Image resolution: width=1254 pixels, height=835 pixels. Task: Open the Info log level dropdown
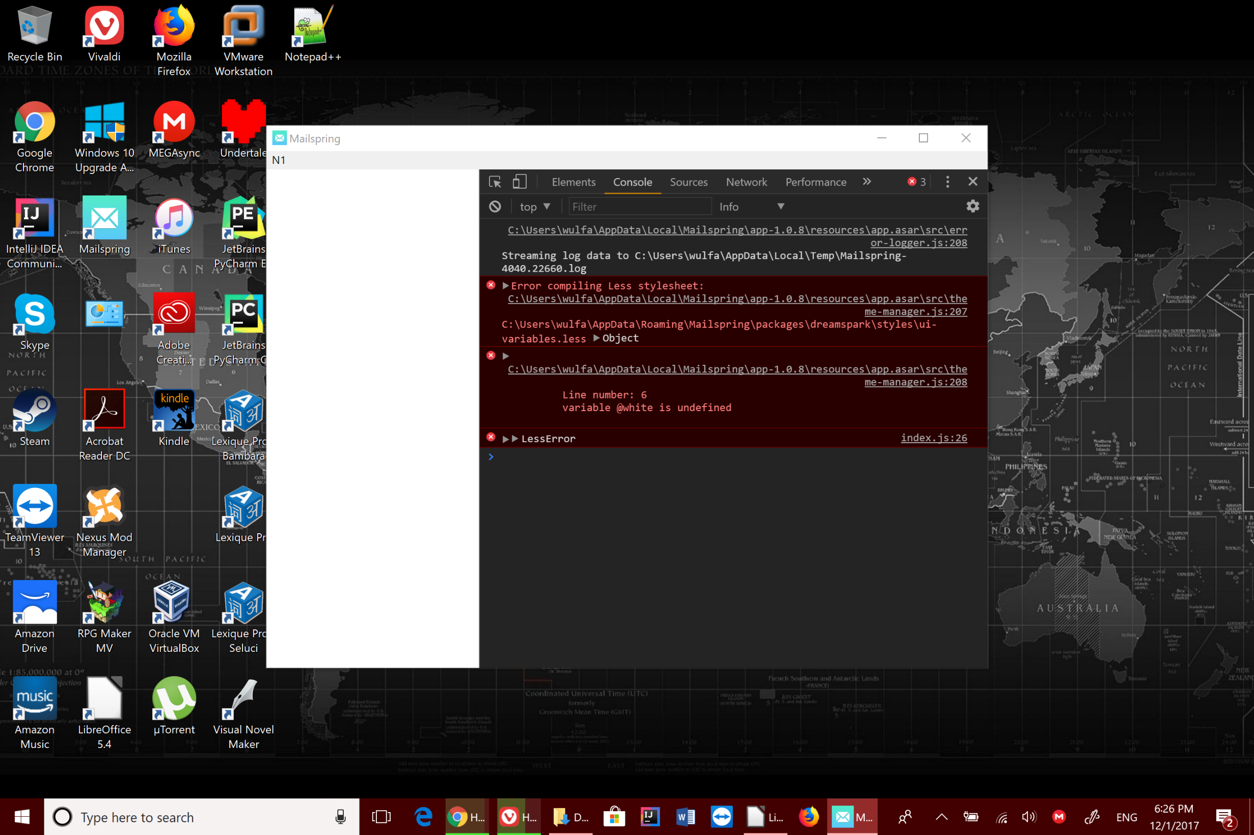coord(752,206)
